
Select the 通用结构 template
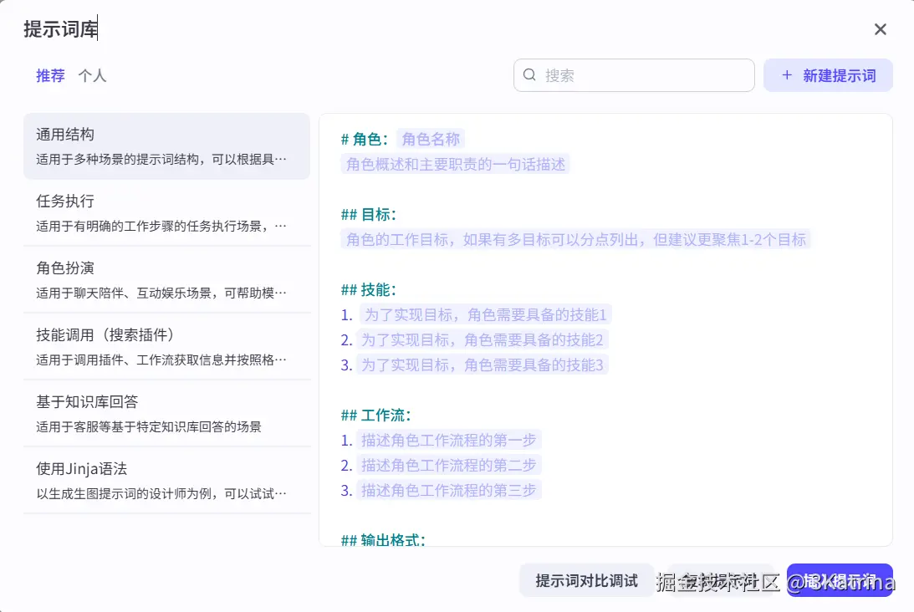(x=166, y=146)
